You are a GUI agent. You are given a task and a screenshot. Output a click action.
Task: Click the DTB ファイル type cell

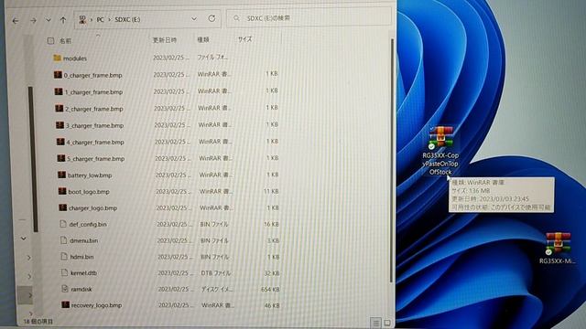(x=216, y=273)
